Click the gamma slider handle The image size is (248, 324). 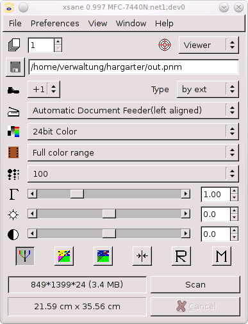[77, 194]
